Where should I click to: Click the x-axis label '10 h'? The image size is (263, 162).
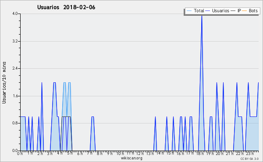tap(120, 153)
